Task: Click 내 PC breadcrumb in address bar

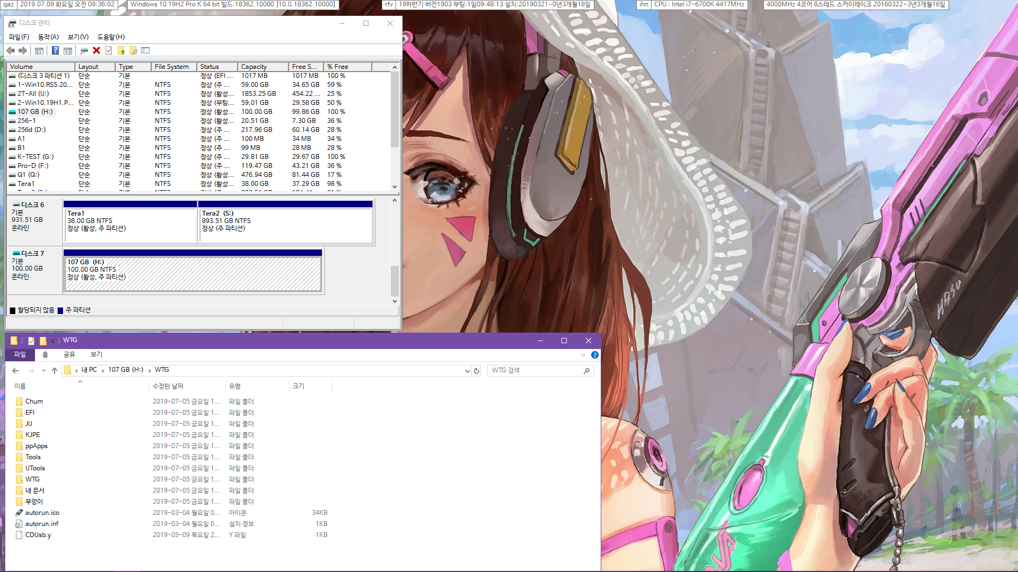Action: 89,370
